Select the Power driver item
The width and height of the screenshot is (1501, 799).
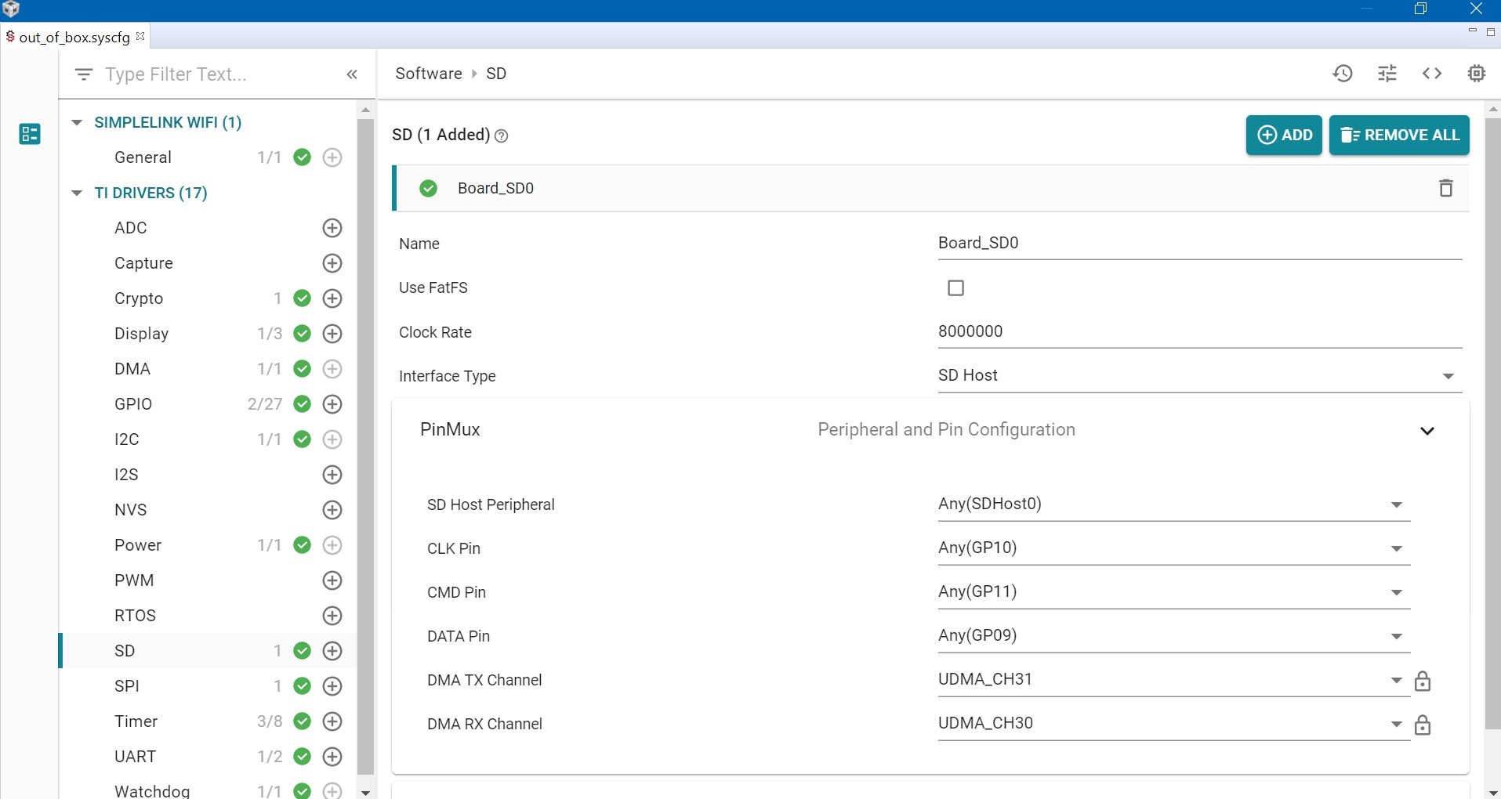point(138,545)
